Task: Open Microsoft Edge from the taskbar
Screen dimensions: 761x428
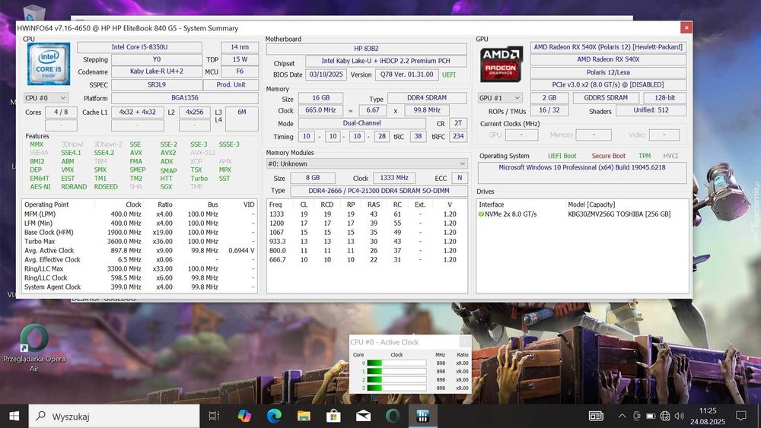Action: [274, 416]
